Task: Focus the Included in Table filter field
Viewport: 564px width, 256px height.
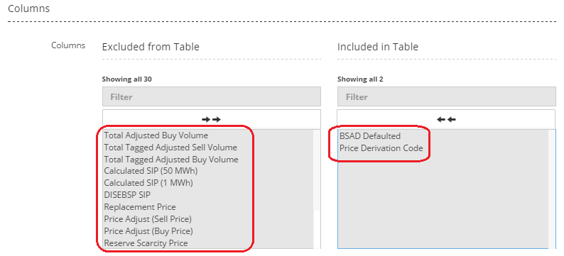Action: [x=446, y=96]
